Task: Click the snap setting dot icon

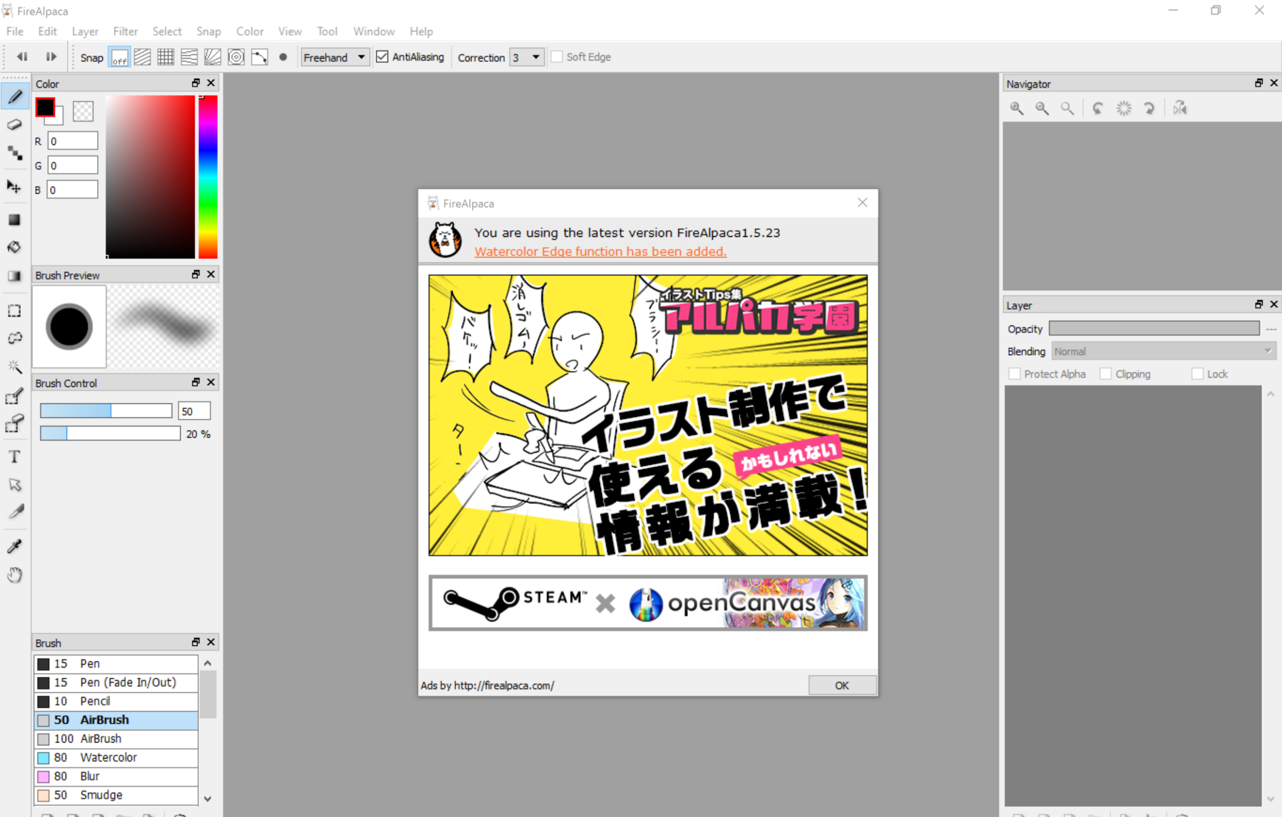Action: pos(283,57)
